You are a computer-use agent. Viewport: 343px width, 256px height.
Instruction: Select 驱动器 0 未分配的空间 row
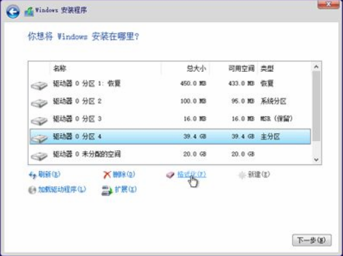coord(170,154)
